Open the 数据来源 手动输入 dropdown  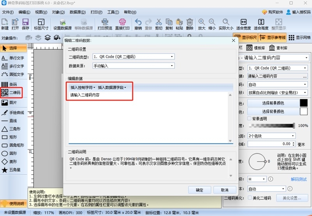click(133, 66)
